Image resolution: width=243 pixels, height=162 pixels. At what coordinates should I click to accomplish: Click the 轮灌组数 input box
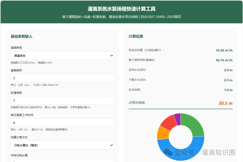(62, 100)
